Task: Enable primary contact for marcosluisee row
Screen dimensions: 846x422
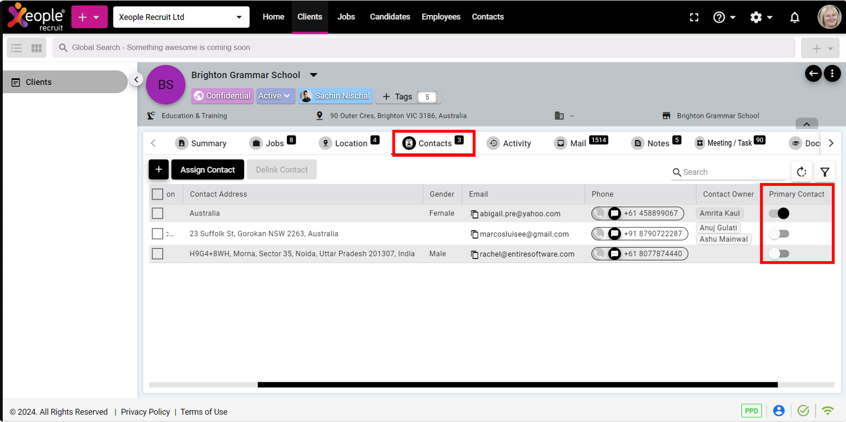Action: click(x=779, y=233)
